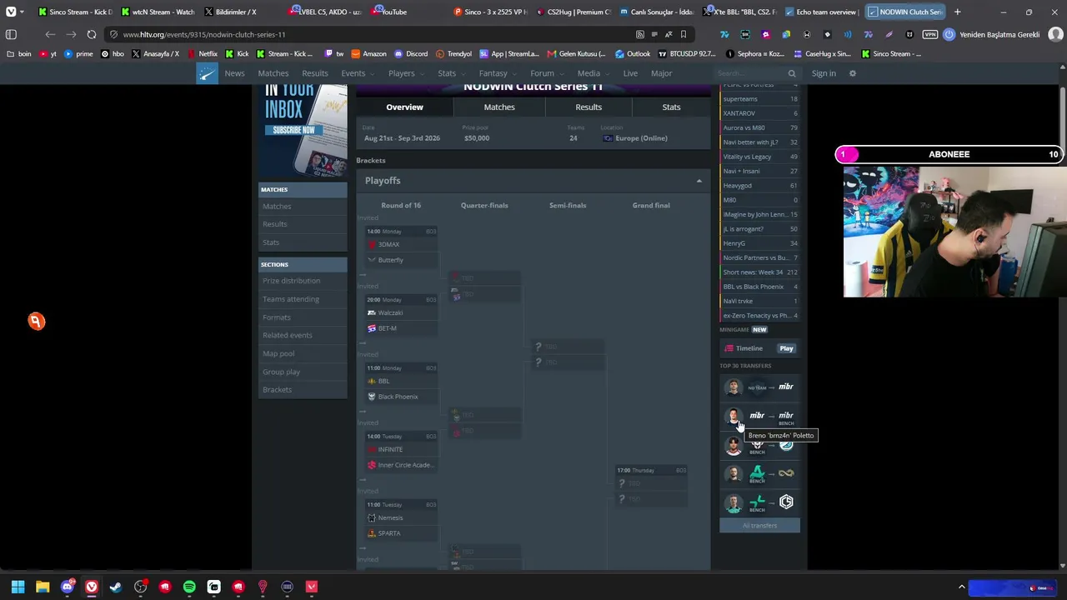Click the HLTV logo icon
The height and width of the screenshot is (600, 1067).
(207, 73)
